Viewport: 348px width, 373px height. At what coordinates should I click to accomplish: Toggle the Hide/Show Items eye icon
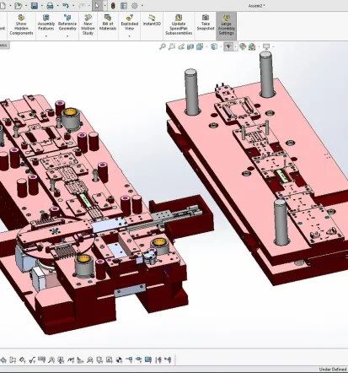pyautogui.click(x=228, y=46)
